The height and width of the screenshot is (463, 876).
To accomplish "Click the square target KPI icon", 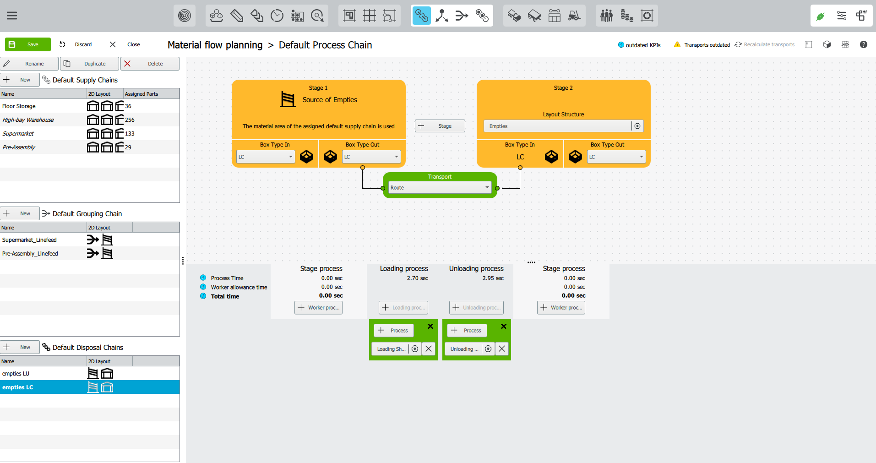I will 647,16.
